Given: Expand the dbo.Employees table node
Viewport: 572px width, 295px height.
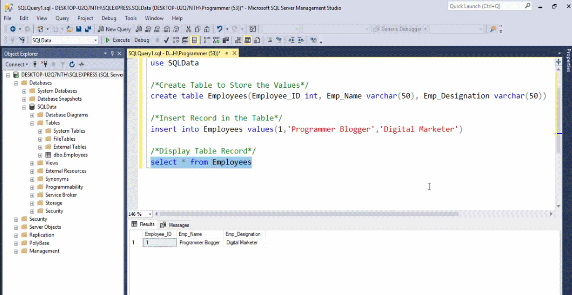Looking at the screenshot, I should [40, 155].
